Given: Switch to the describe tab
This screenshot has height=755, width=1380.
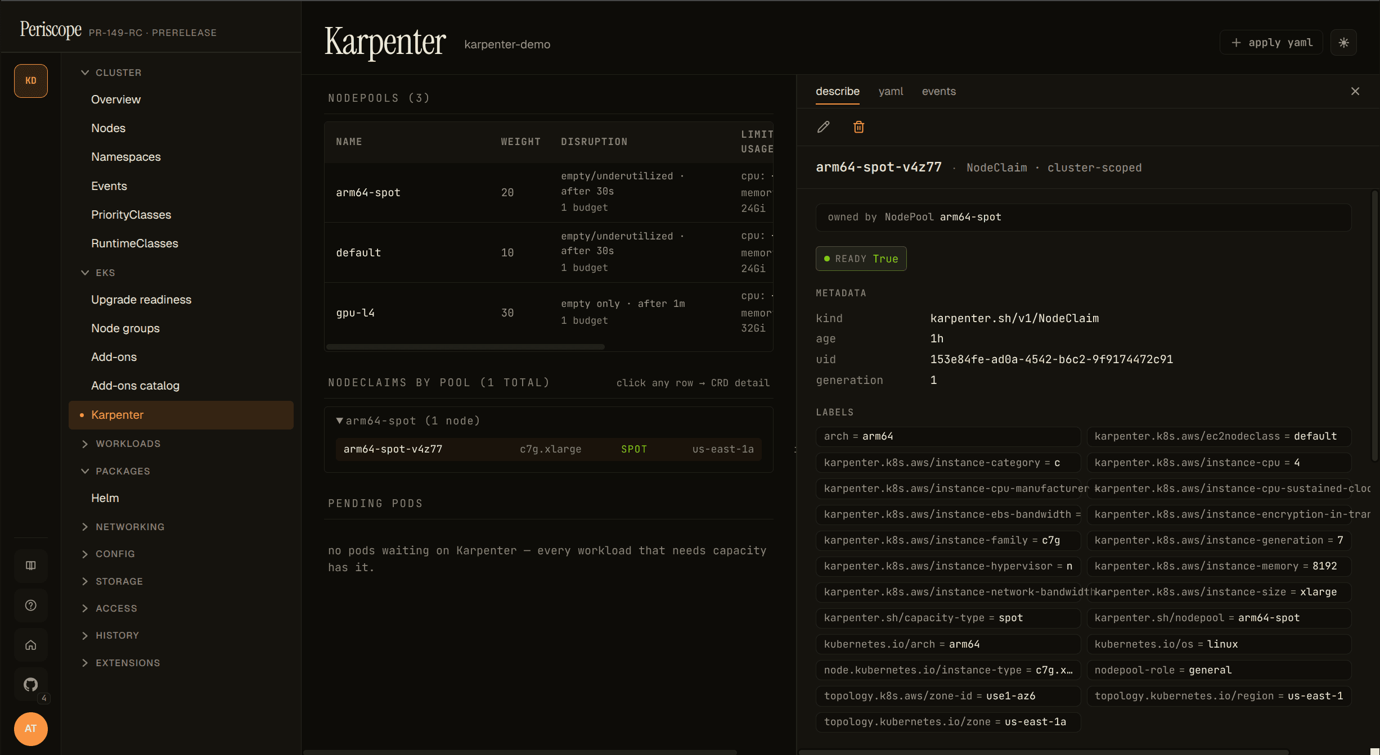Looking at the screenshot, I should [x=838, y=91].
